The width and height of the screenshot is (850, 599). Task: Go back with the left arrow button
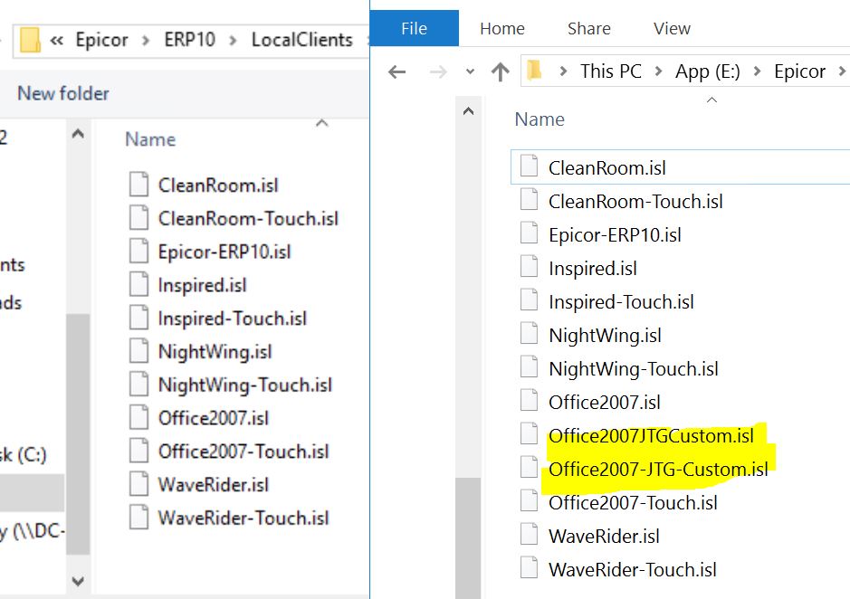click(397, 71)
